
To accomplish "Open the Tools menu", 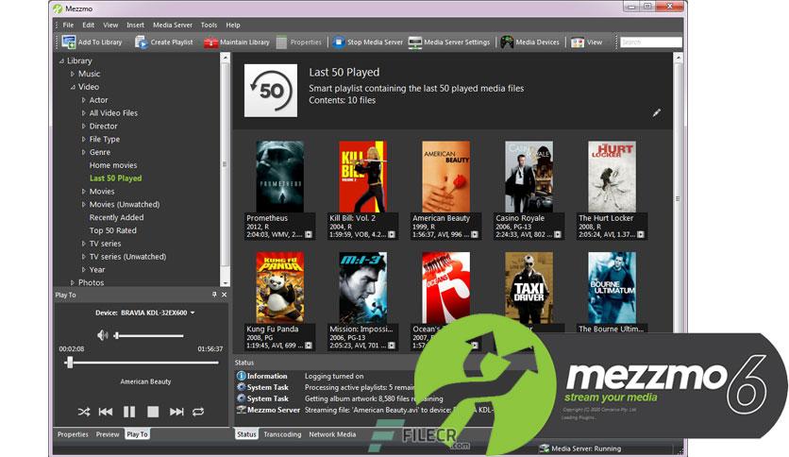I will click(x=209, y=25).
